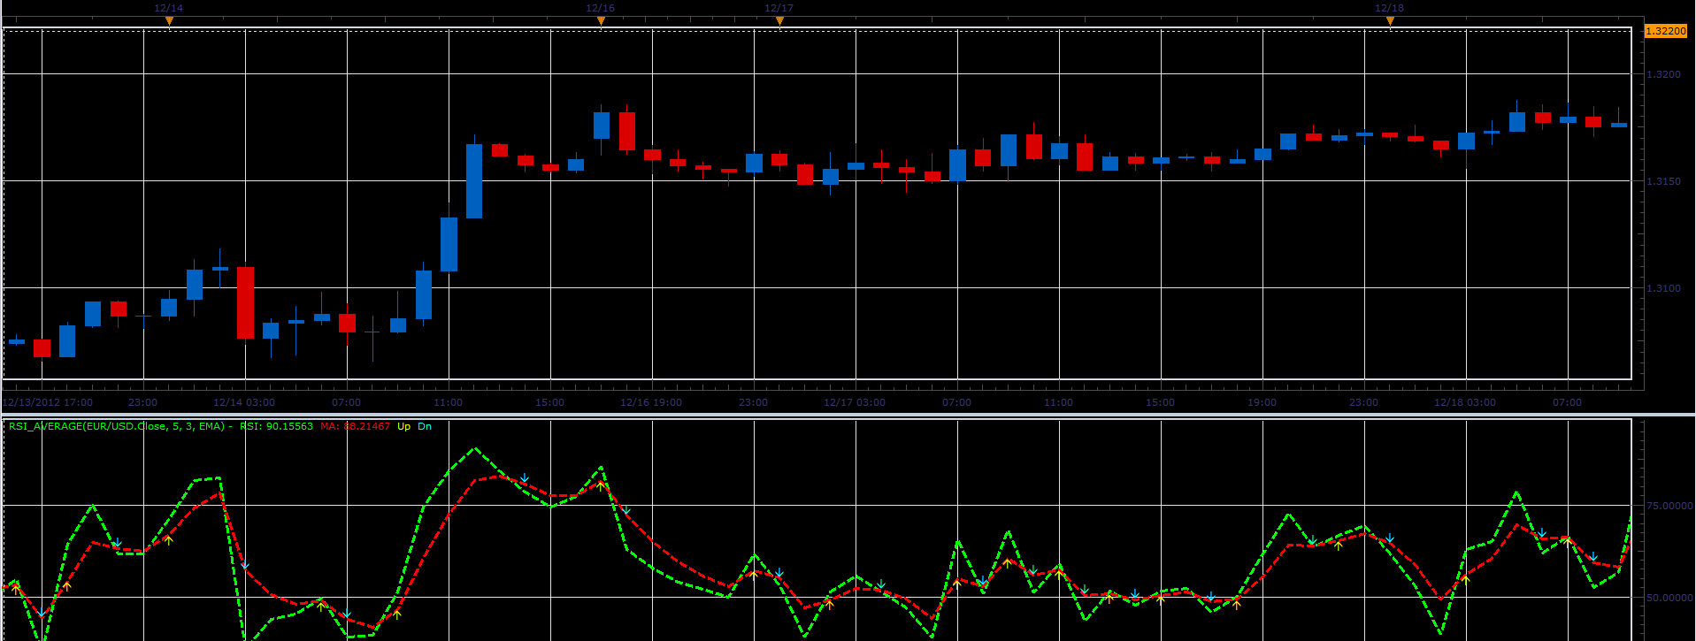Select the tallest blue candle after 11:00 on 12/14
1696x641 pixels.
pyautogui.click(x=474, y=180)
